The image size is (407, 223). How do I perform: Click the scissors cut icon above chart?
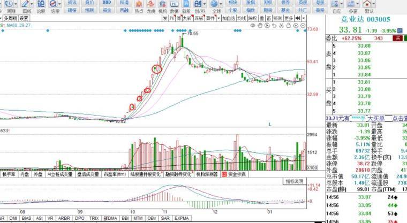[281, 26]
